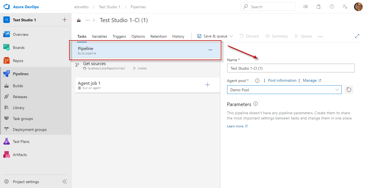This screenshot has width=367, height=188.
Task: Click the Queue button
Action: [x=303, y=36]
